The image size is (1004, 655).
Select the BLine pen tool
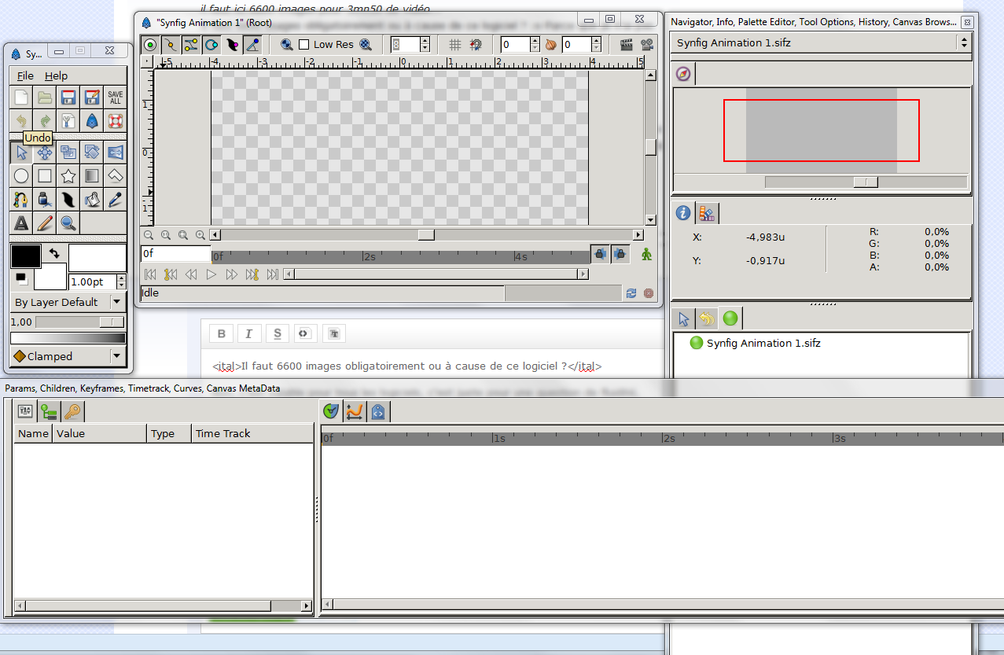21,200
